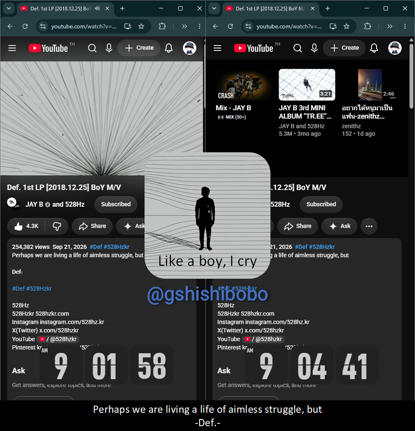Like the video in left window

click(27, 226)
